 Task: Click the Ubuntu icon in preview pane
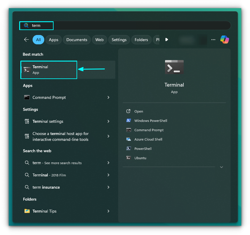click(129, 158)
